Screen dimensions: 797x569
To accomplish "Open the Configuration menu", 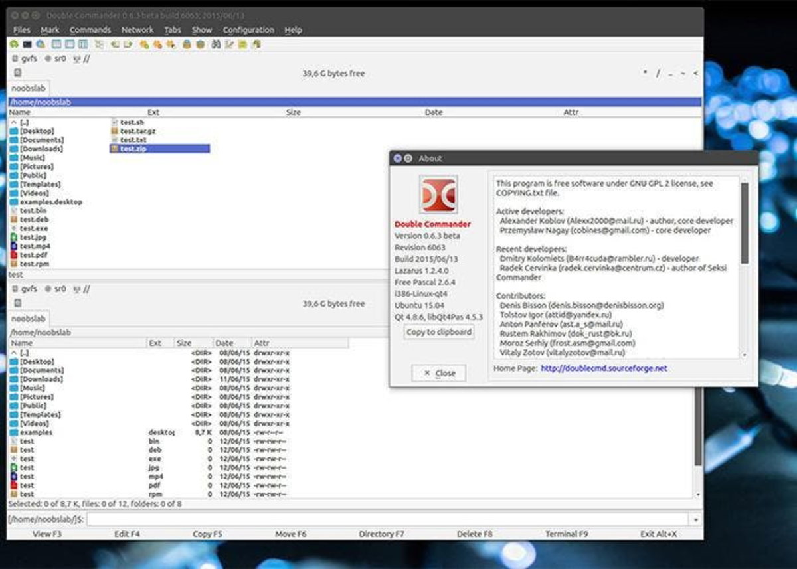I will [x=248, y=30].
